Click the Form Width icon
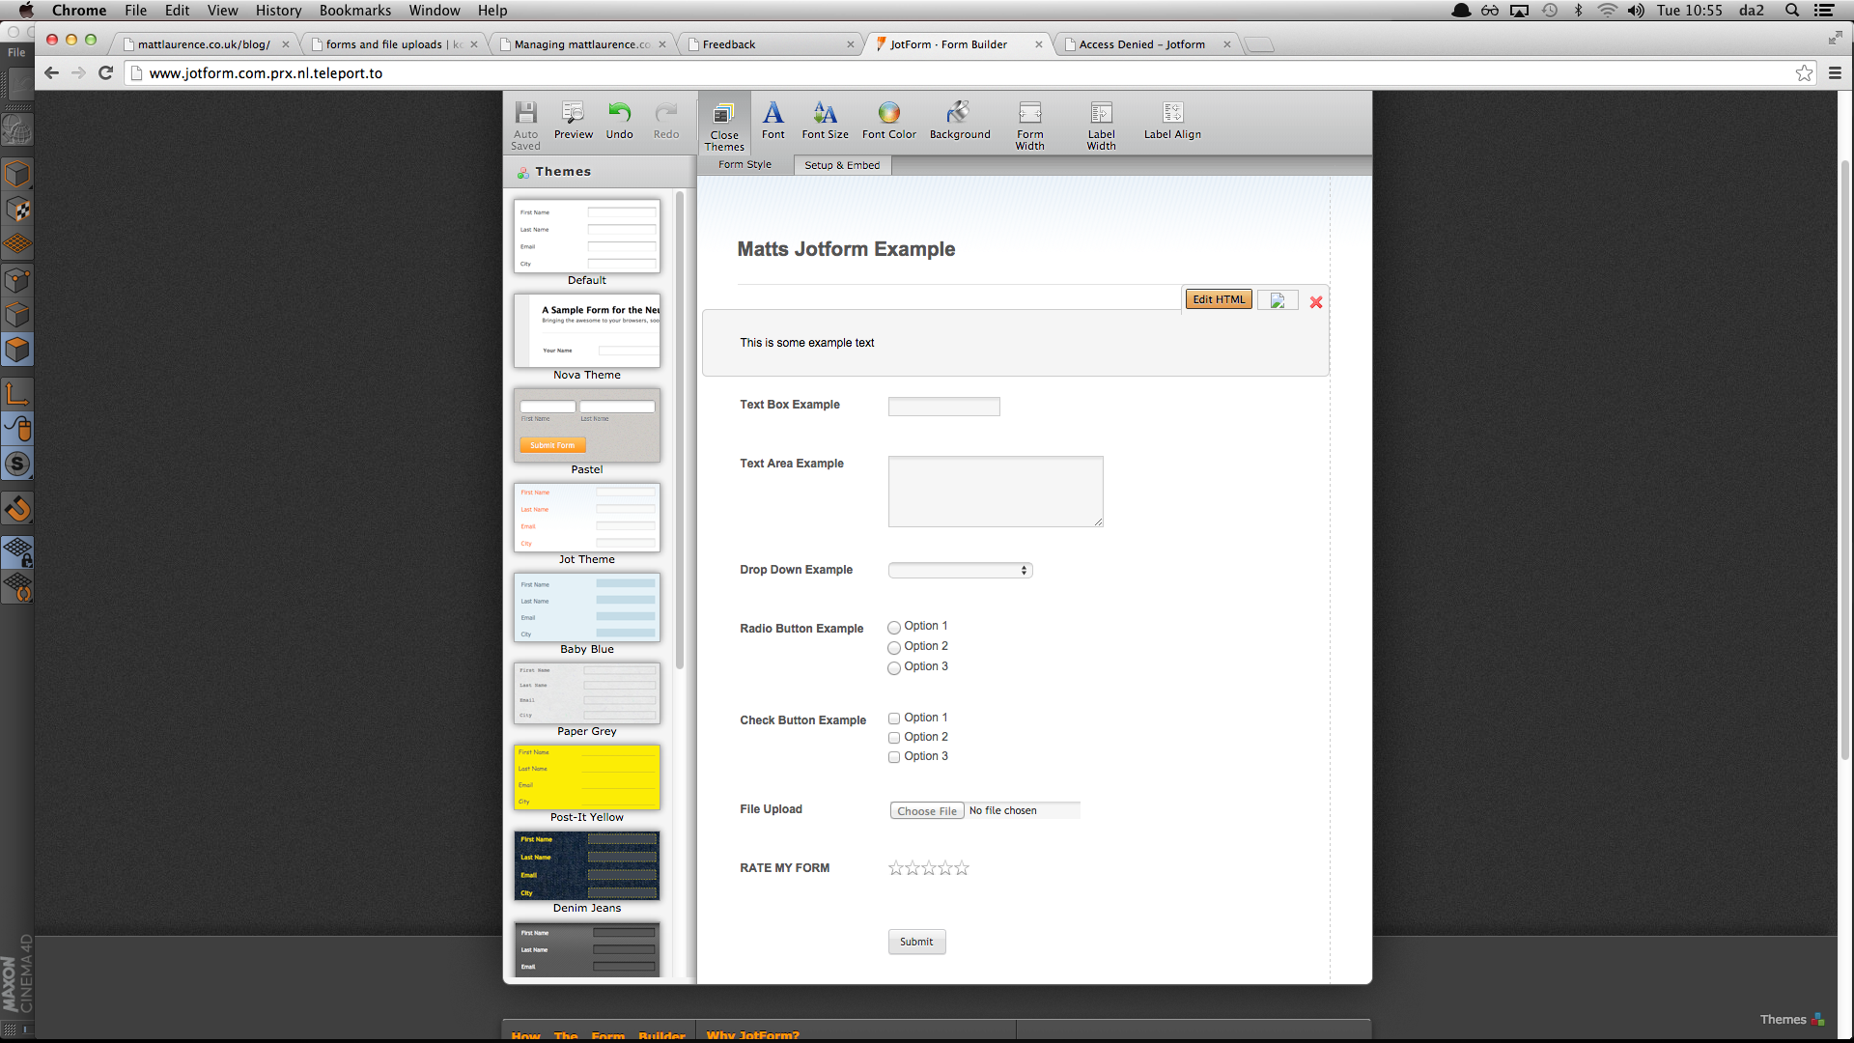The width and height of the screenshot is (1854, 1043). click(x=1029, y=113)
